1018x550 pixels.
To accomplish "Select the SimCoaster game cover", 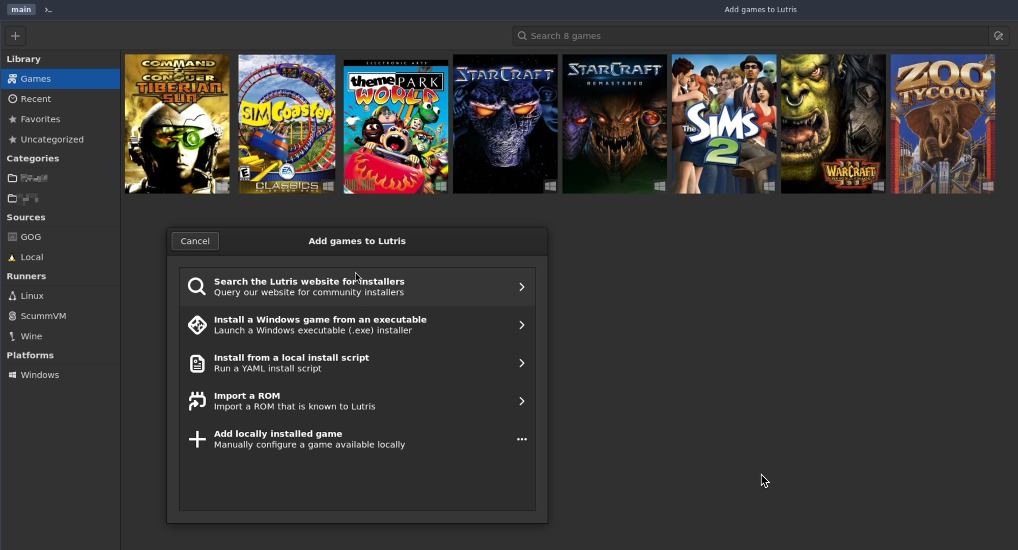I will (x=287, y=124).
